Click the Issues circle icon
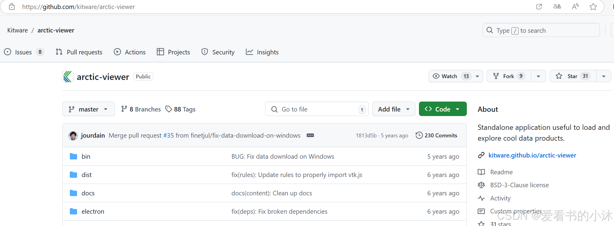Viewport: 614px width, 226px height. 8,52
